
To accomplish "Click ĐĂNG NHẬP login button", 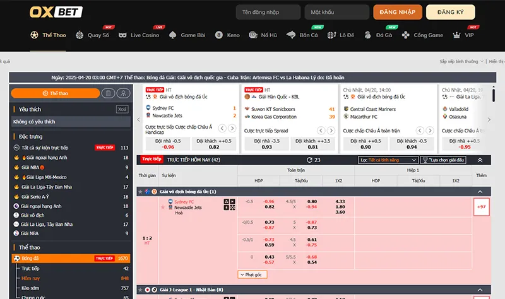I will coord(398,12).
